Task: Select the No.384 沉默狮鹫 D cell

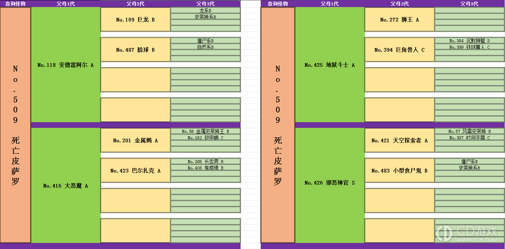Action: point(470,41)
